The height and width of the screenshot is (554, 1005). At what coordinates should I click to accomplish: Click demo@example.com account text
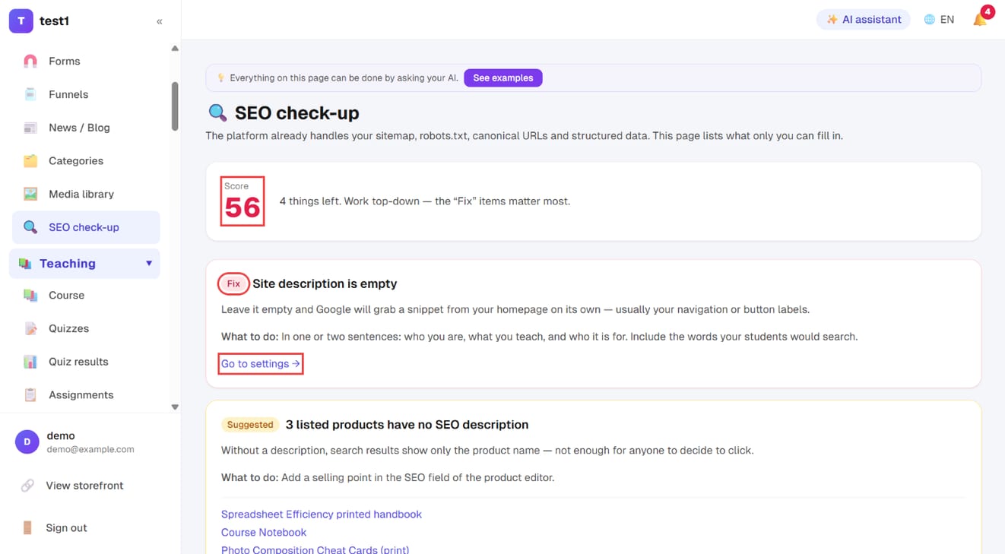click(90, 449)
